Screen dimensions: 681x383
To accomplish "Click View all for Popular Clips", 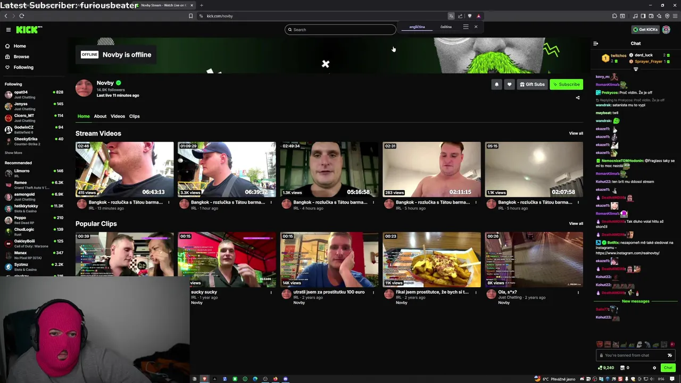I will click(576, 223).
